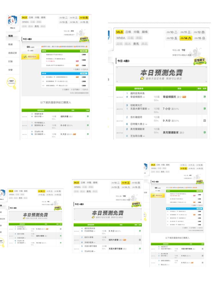Click the yellow 購買預測 button in the 09/12 panel

click(x=30, y=56)
